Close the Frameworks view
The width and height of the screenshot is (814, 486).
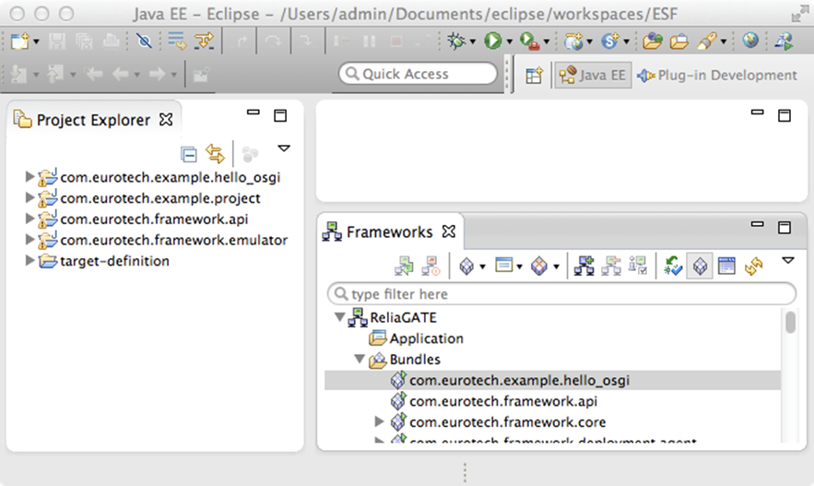pyautogui.click(x=449, y=231)
